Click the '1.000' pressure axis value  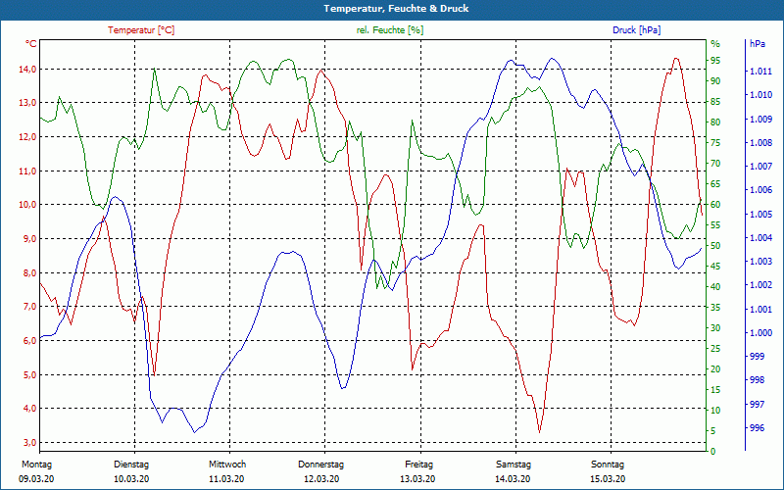pos(760,332)
